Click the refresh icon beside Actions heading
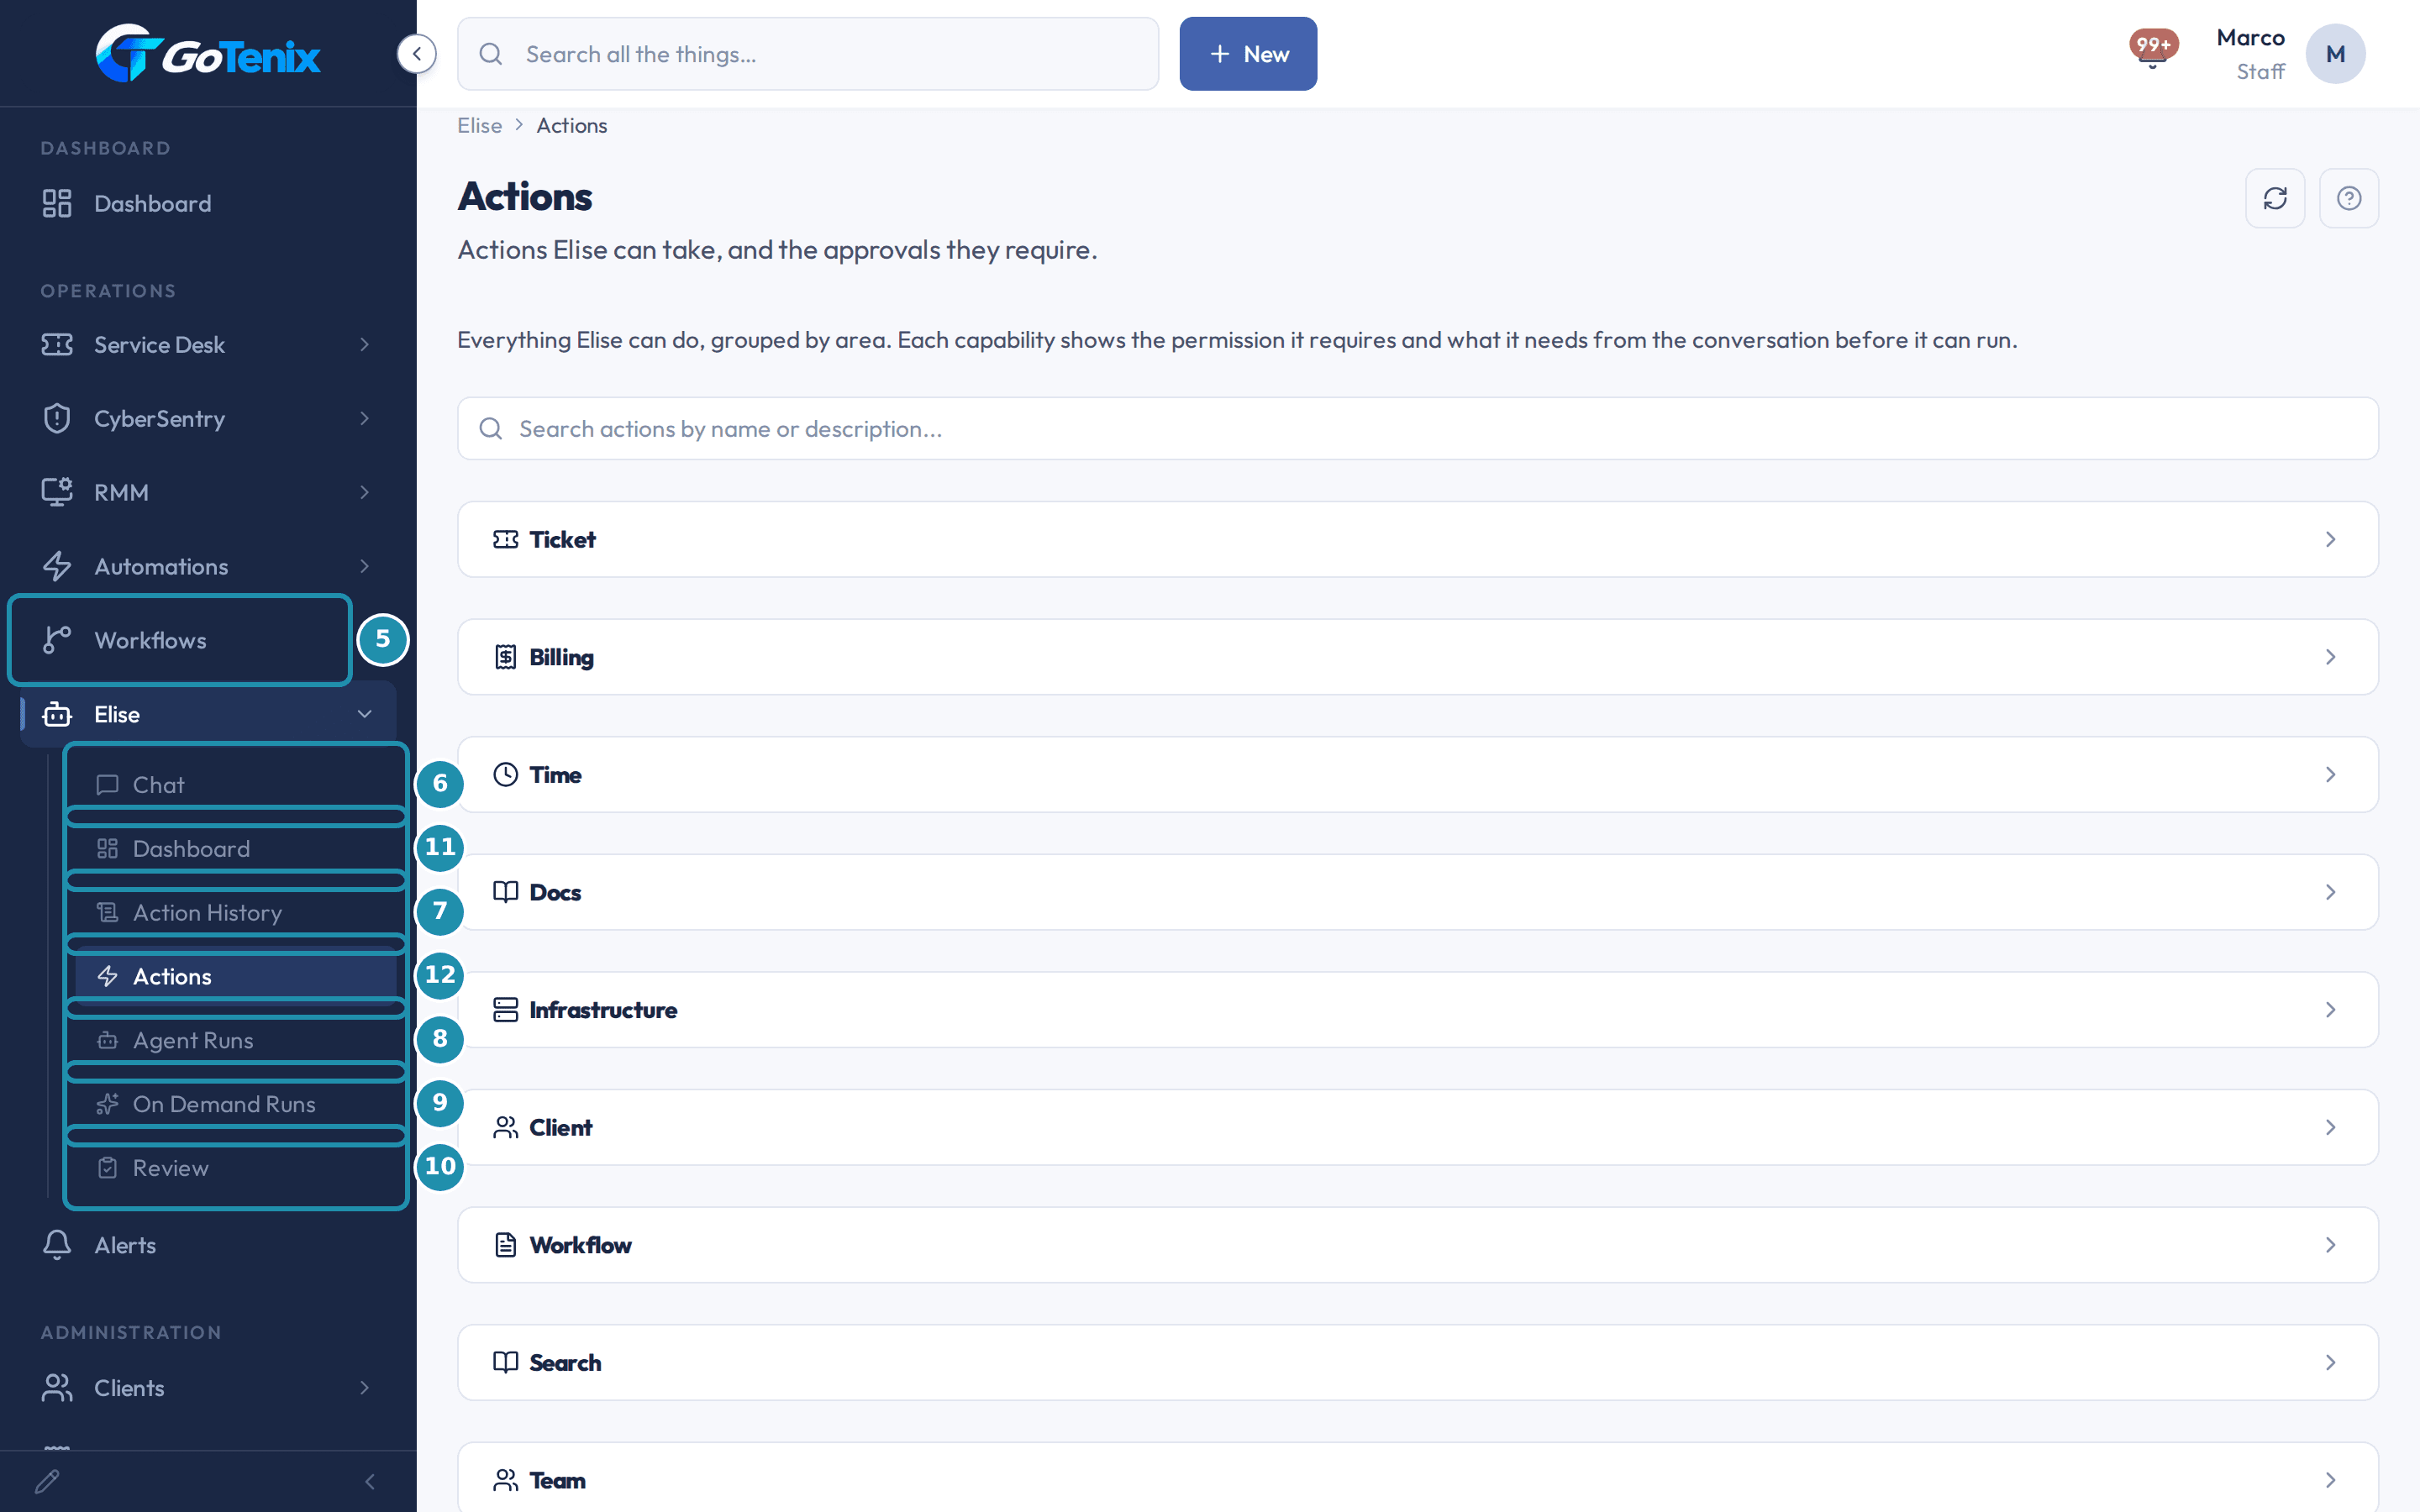Screen dimensions: 2420x1512 pos(2275,198)
